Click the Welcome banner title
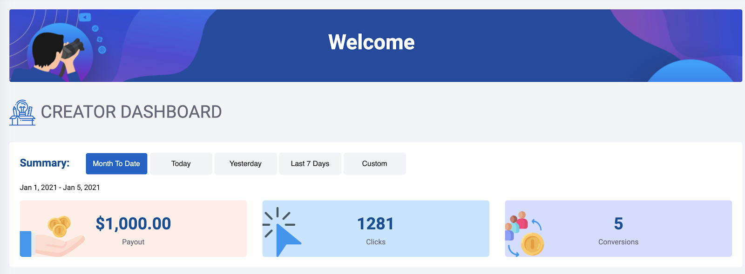This screenshot has width=745, height=274. (371, 42)
